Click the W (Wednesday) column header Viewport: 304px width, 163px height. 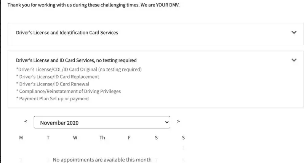75,138
